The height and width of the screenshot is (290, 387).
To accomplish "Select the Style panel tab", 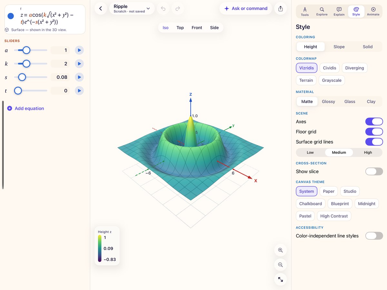I will tap(356, 11).
